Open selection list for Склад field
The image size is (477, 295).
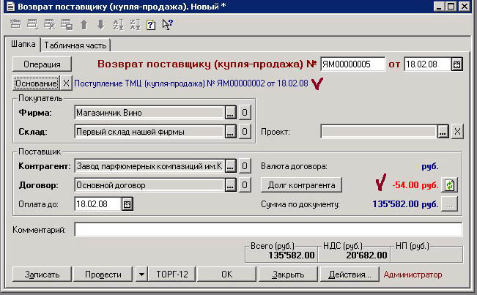tap(230, 132)
